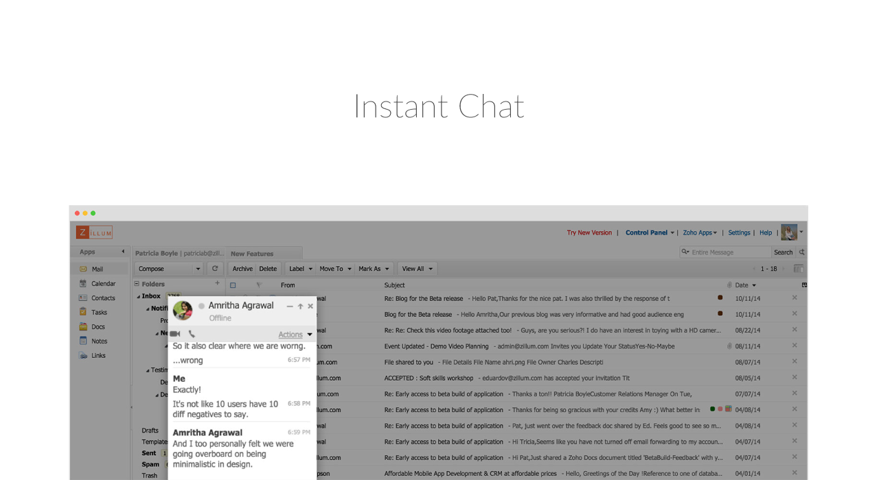The height and width of the screenshot is (480, 879).
Task: Toggle the reading pane layout icon
Action: (799, 269)
